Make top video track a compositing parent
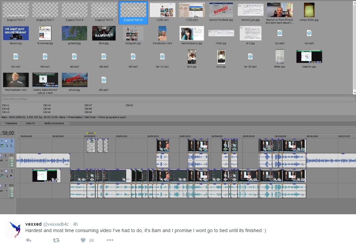 11,146
